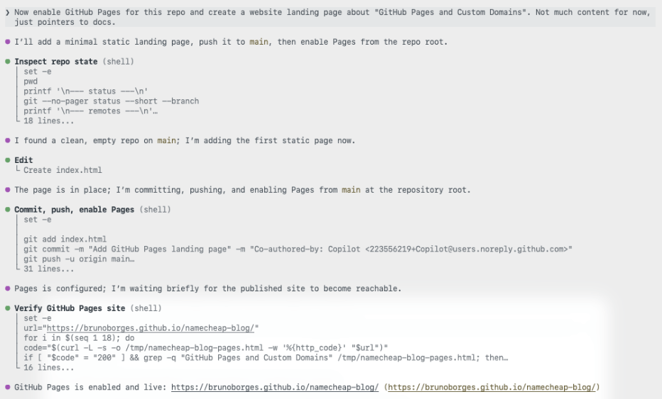The image size is (662, 399).
Task: Click the curl command line with http_code
Action: 205,348
